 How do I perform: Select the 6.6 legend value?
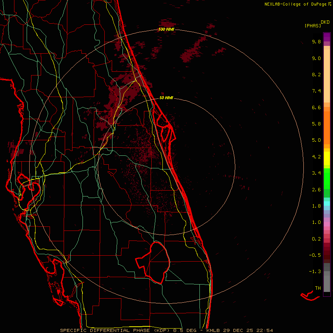316,107
